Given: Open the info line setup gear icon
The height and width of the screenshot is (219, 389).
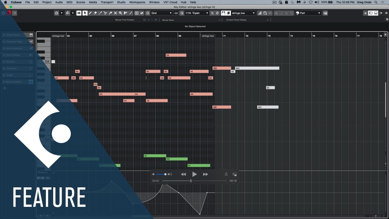Looking at the screenshot, I should [387, 19].
